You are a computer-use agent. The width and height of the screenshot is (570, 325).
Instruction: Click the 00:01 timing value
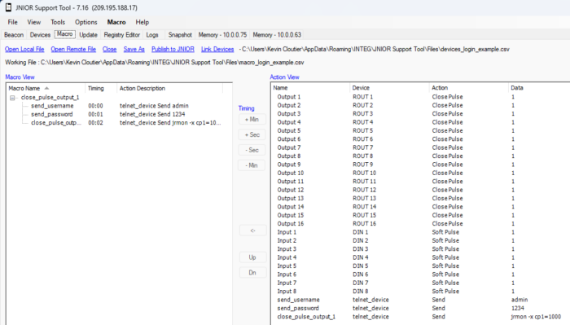[x=95, y=114]
